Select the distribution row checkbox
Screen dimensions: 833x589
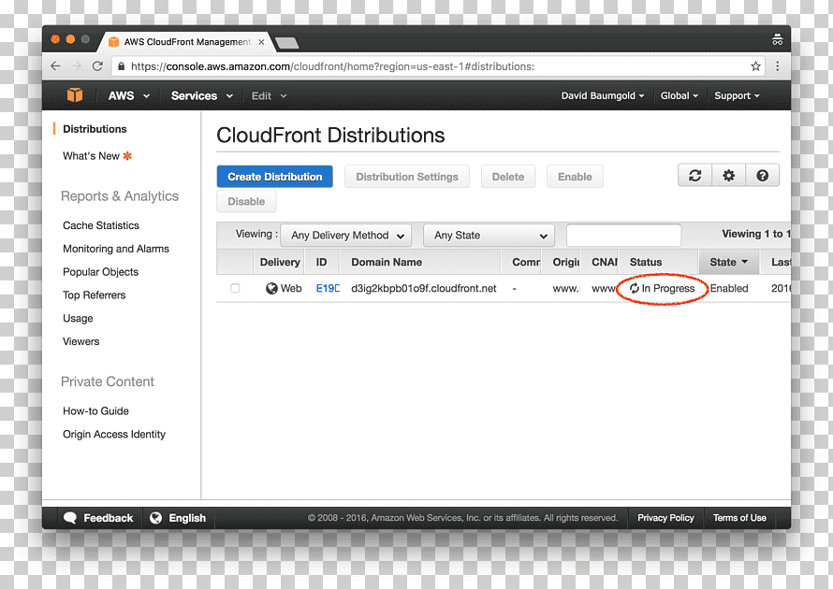[x=235, y=288]
